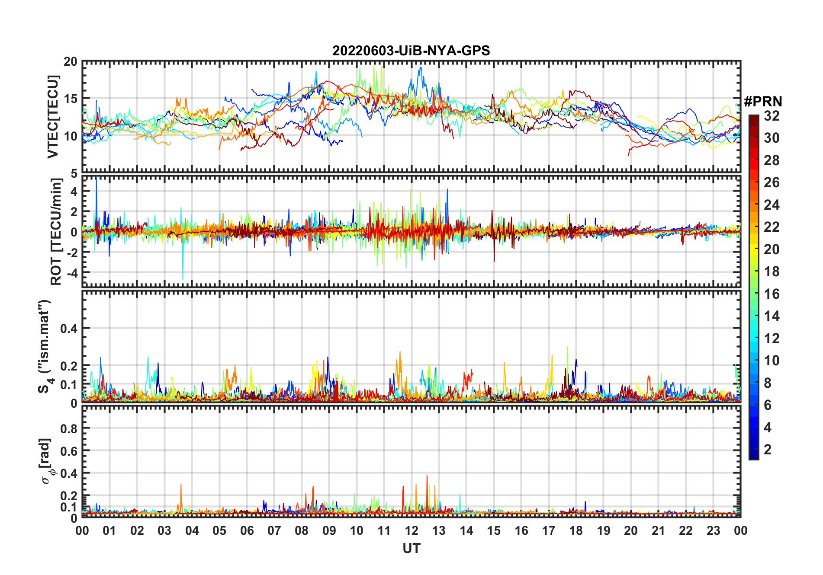The width and height of the screenshot is (823, 575).
Task: Click the x-axis tick label 06
Action: tap(247, 530)
